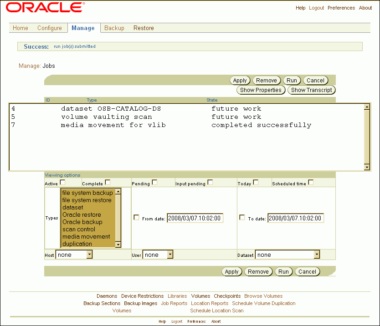The image size is (380, 326).
Task: Open the Daemons link
Action: [x=107, y=296]
